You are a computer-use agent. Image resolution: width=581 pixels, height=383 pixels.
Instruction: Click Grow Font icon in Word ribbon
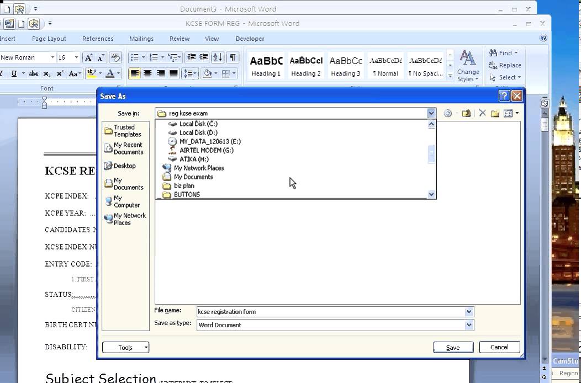click(x=88, y=57)
